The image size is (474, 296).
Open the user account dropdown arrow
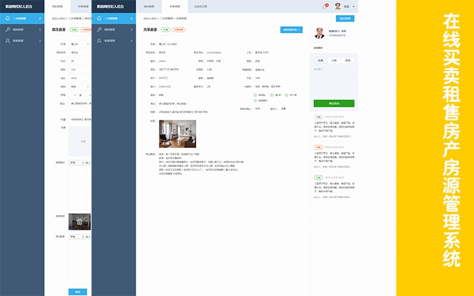tap(354, 7)
